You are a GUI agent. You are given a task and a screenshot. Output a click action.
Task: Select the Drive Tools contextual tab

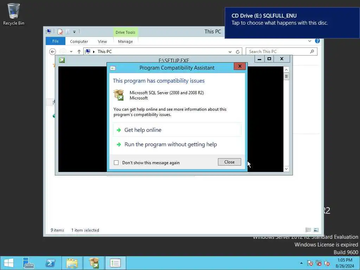pos(126,32)
